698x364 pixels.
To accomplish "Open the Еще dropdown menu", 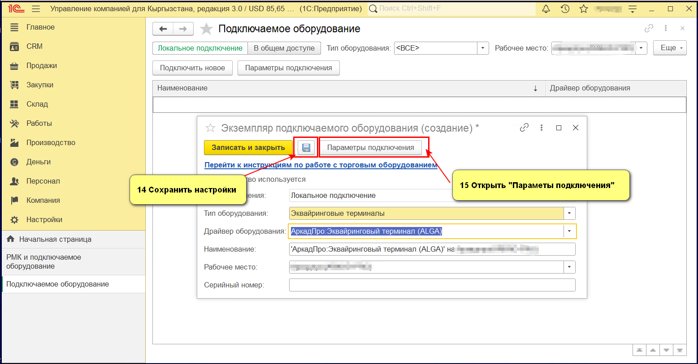I will (x=670, y=48).
